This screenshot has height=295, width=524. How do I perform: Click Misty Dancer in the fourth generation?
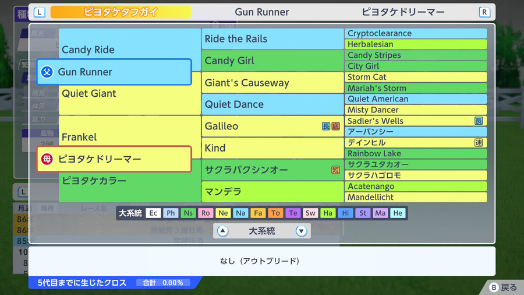[416, 110]
